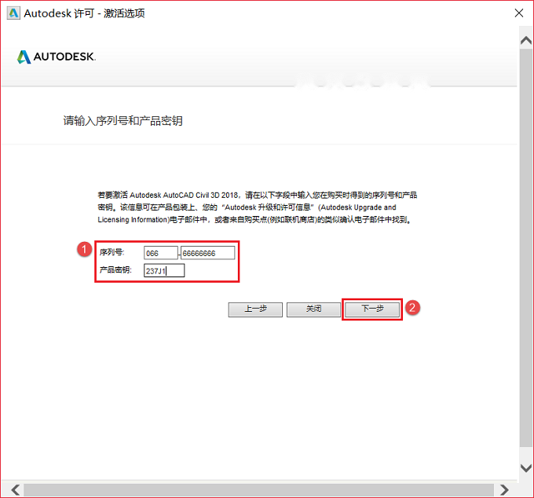Click the horizontal scrollbar right arrow
This screenshot has width=534, height=498.
click(504, 490)
